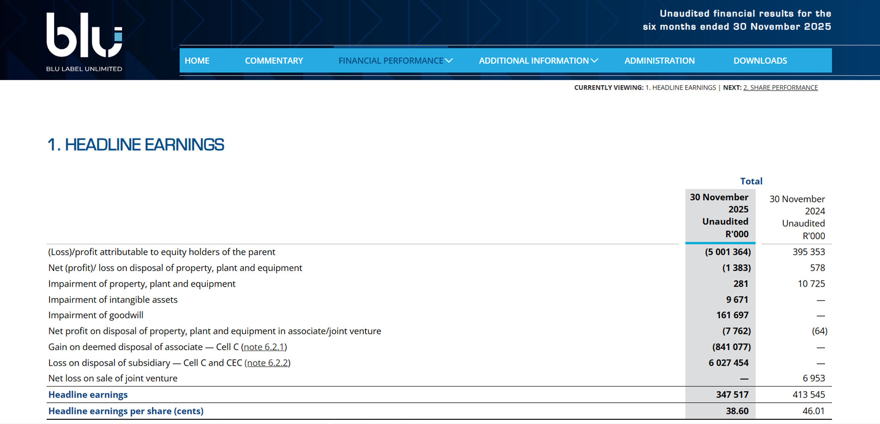Screen dimensions: 880x424
Task: Select the (64) value in 2024 column
Action: (819, 331)
